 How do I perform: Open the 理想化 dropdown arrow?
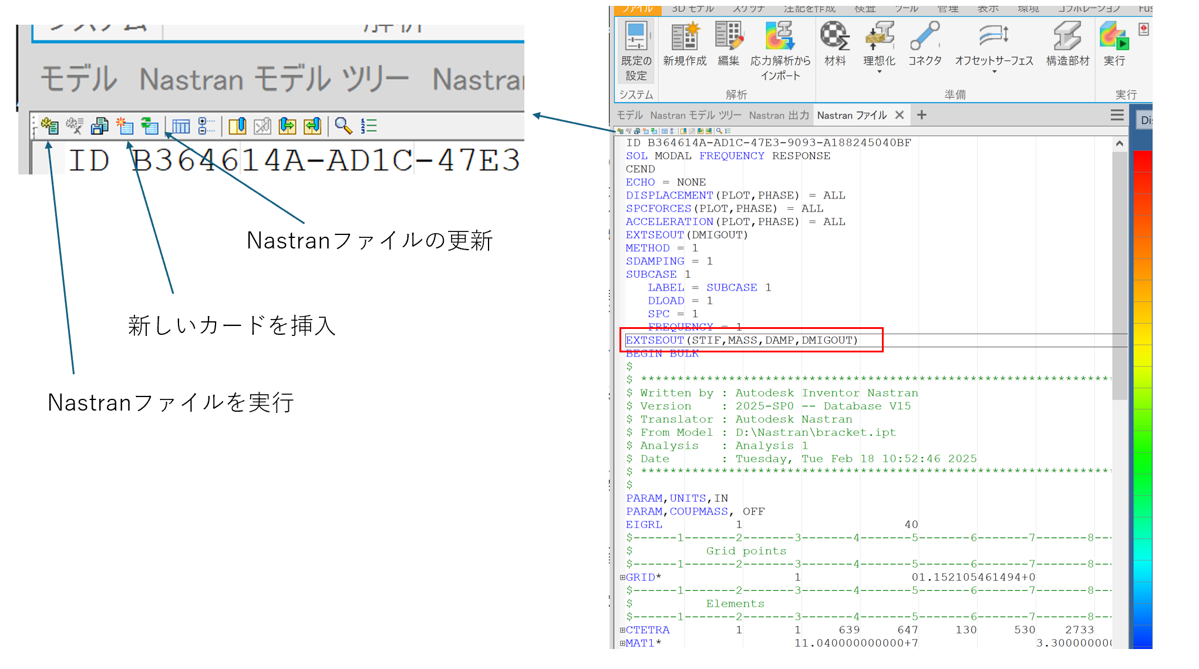[880, 72]
